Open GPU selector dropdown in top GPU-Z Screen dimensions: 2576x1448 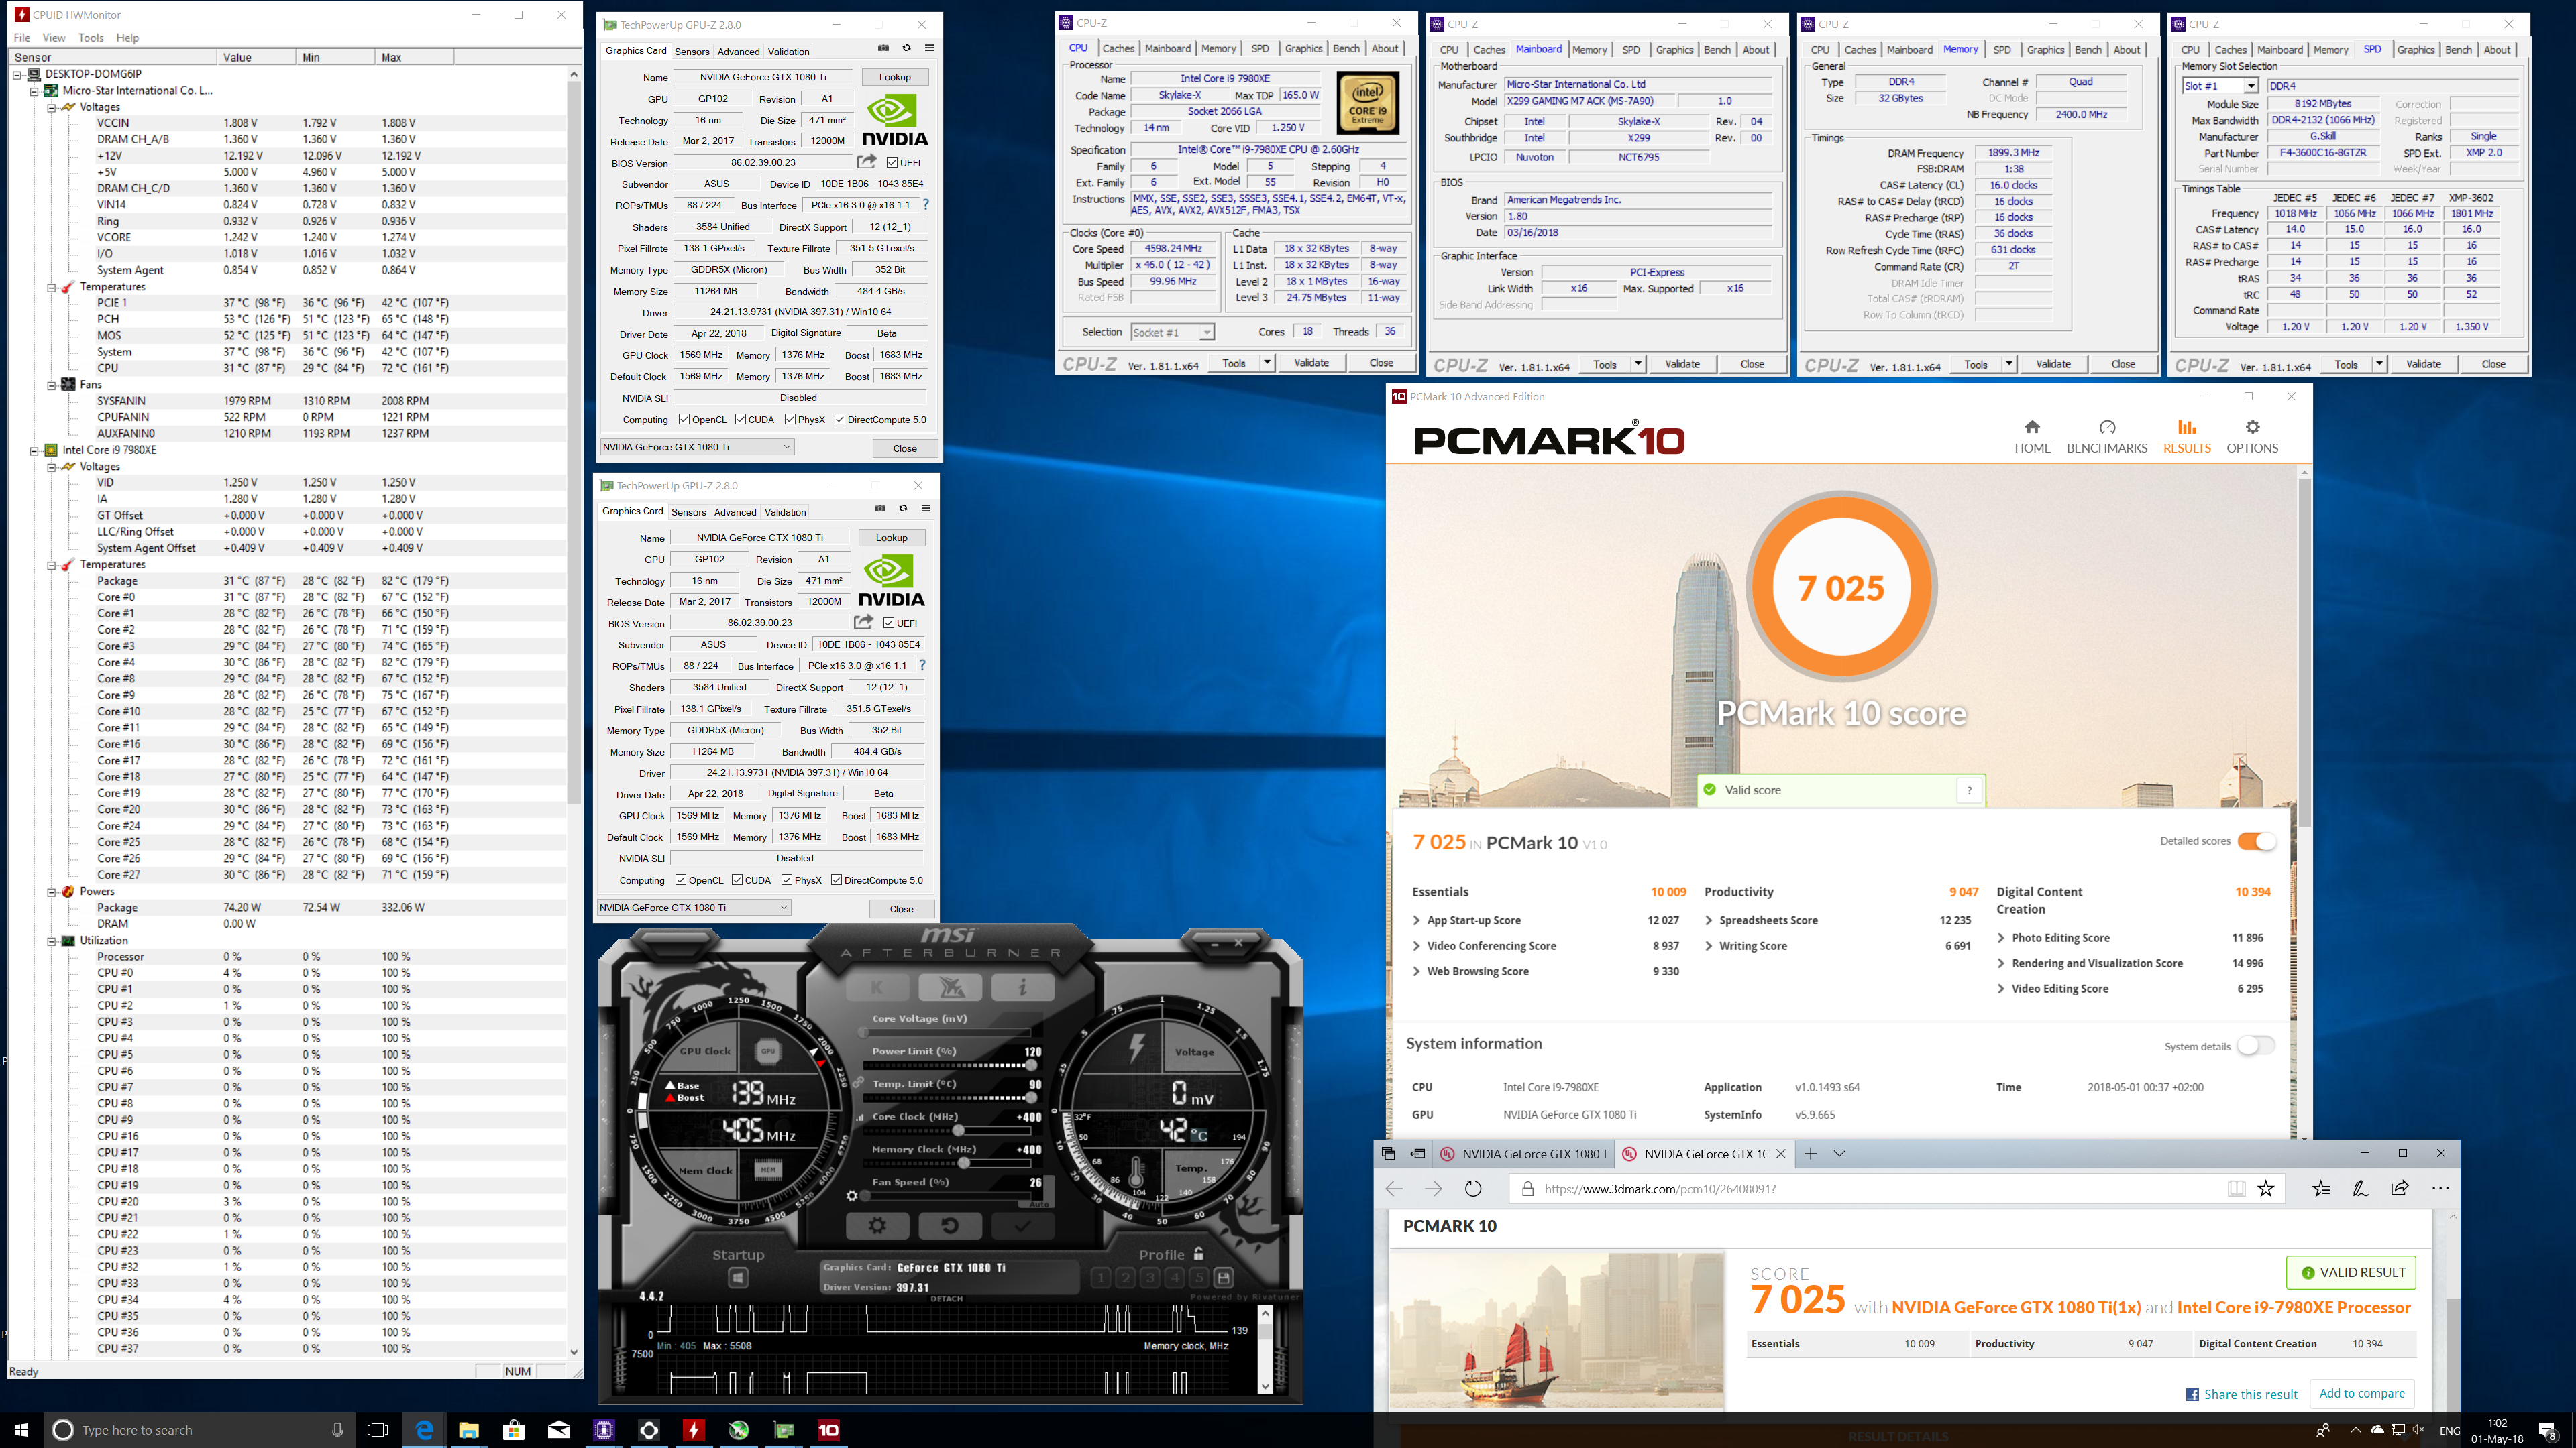tap(697, 446)
